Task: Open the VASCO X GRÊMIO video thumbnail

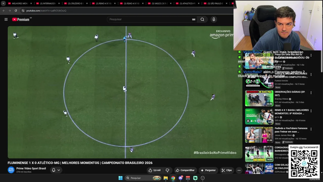Action: tap(259, 80)
